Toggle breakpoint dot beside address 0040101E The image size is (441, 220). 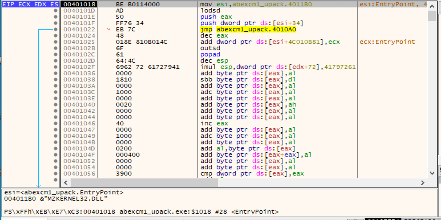coord(56,17)
